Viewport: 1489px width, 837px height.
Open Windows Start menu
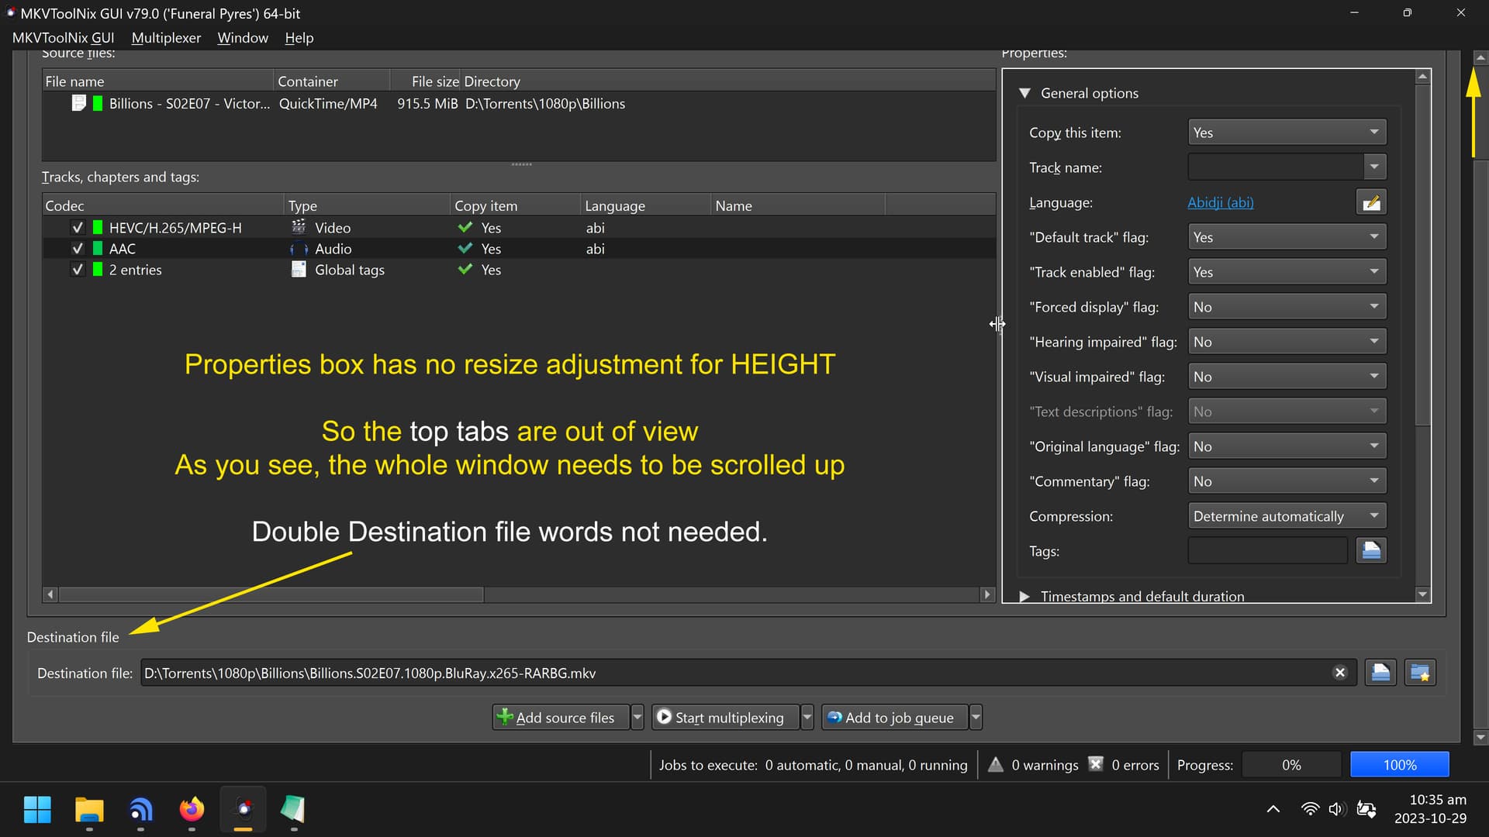[x=37, y=809]
